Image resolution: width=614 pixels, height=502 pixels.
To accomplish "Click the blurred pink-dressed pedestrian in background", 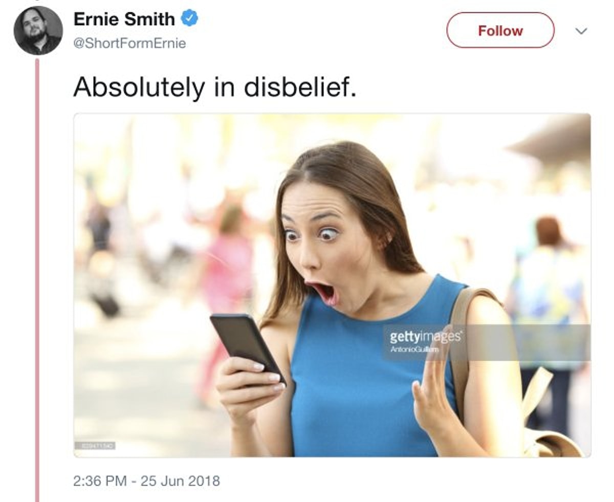I will (229, 287).
